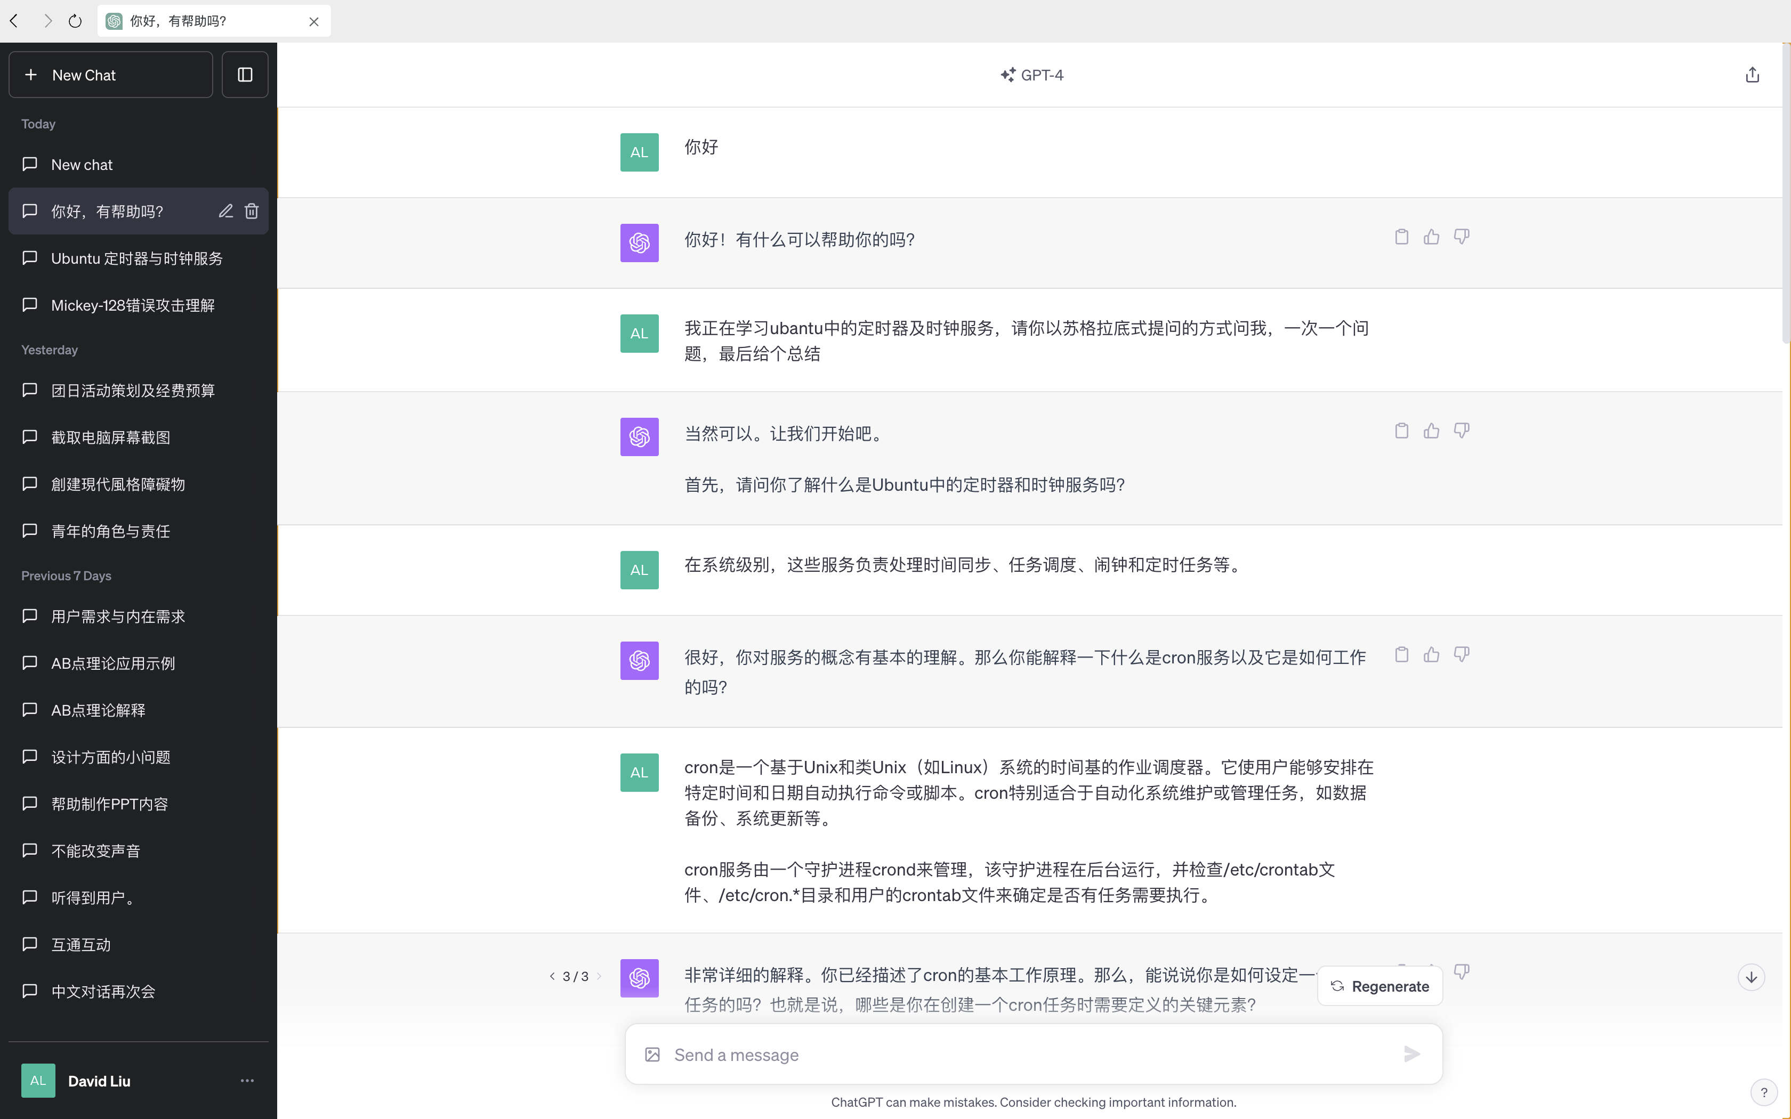Toggle the sidebar collapse button
Image resolution: width=1791 pixels, height=1119 pixels.
(x=245, y=75)
